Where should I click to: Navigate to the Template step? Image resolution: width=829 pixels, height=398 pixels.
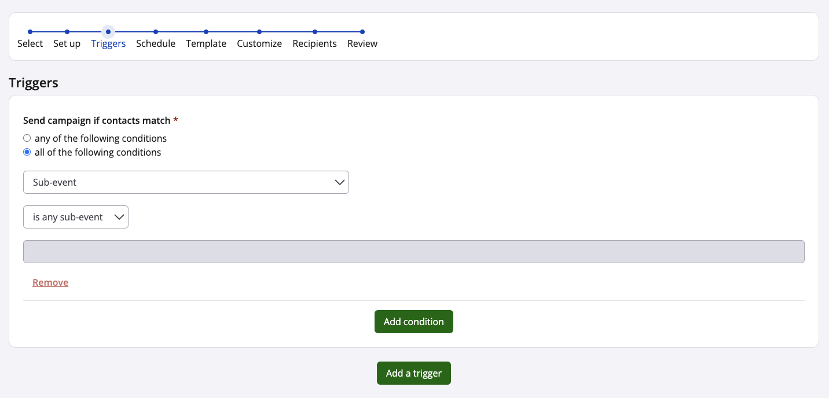click(x=206, y=43)
